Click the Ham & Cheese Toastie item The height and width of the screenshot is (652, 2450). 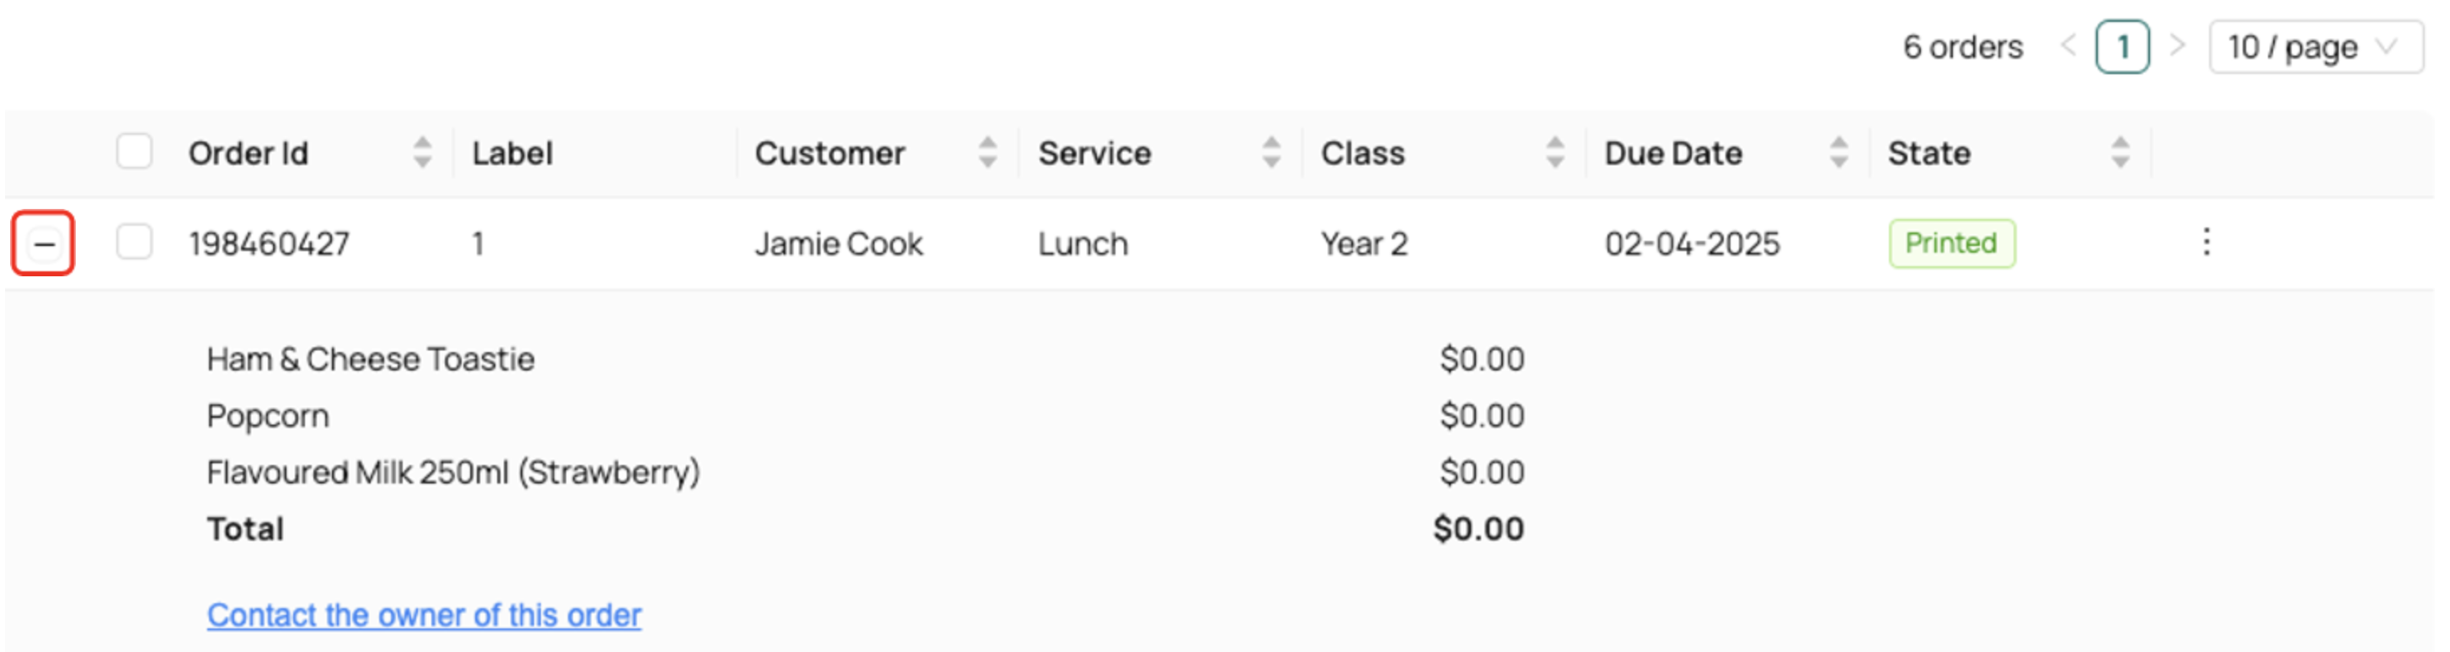(x=370, y=359)
